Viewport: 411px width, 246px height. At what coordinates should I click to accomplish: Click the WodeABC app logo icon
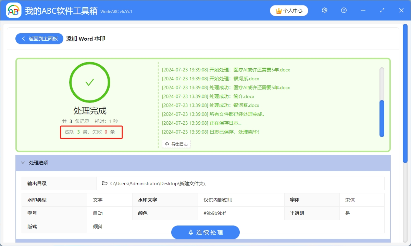[13, 10]
